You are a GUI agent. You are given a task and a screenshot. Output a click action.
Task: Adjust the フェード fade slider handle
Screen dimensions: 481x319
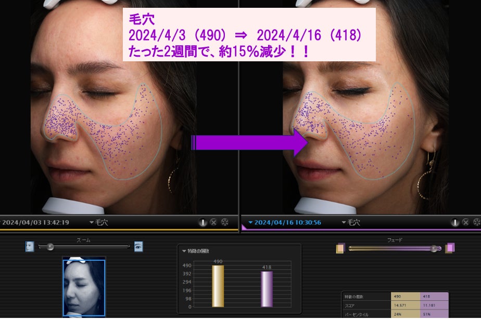click(x=434, y=248)
